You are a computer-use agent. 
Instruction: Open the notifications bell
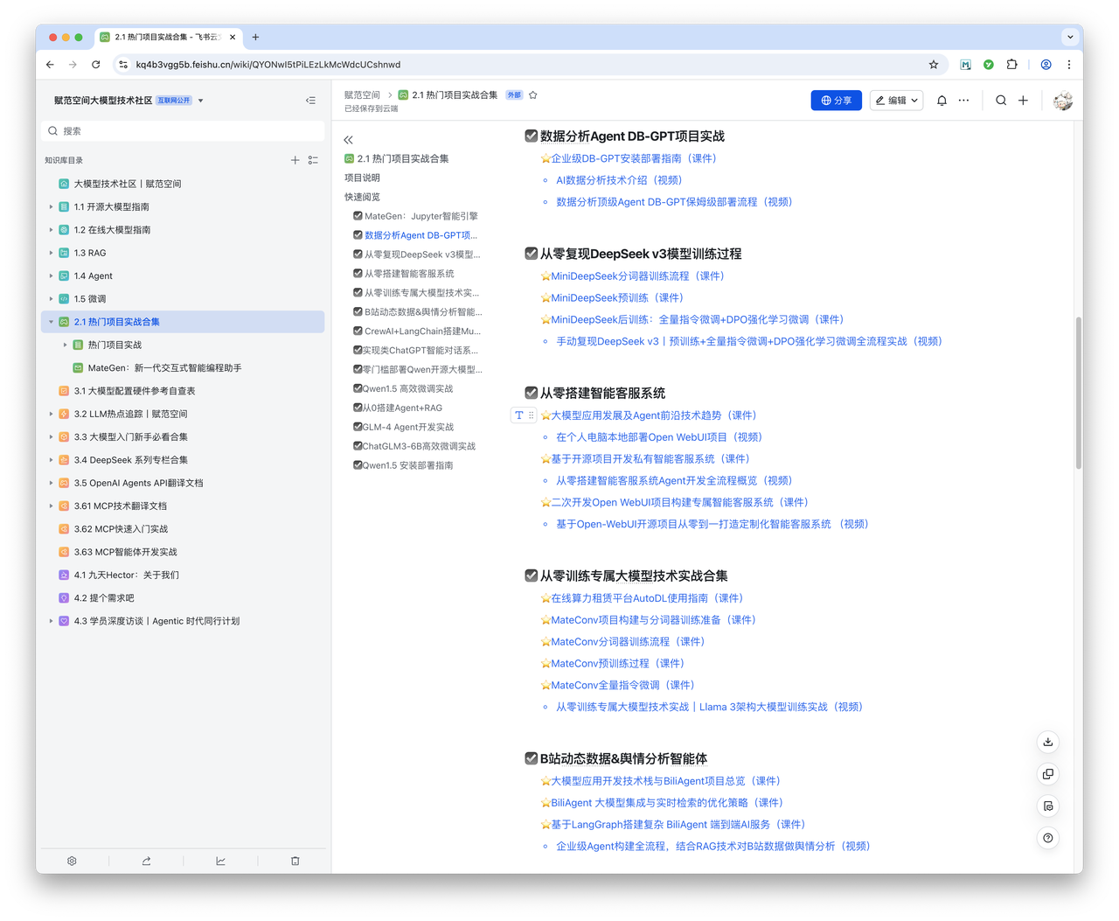click(x=942, y=101)
